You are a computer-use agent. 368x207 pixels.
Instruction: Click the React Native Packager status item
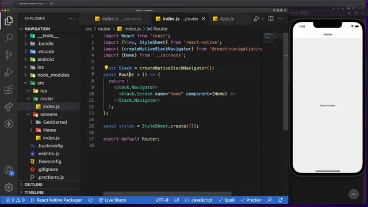pyautogui.click(x=56, y=200)
